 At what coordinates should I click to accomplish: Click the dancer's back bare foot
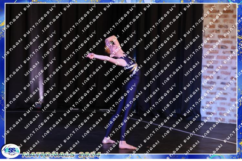107,140
